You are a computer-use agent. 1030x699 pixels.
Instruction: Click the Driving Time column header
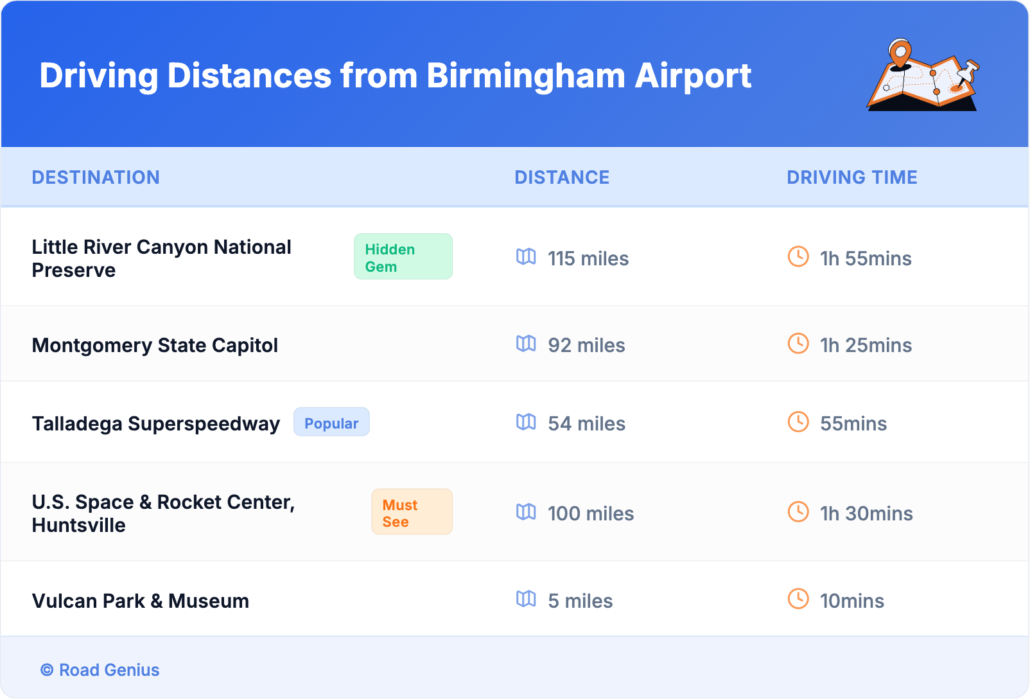pyautogui.click(x=851, y=177)
